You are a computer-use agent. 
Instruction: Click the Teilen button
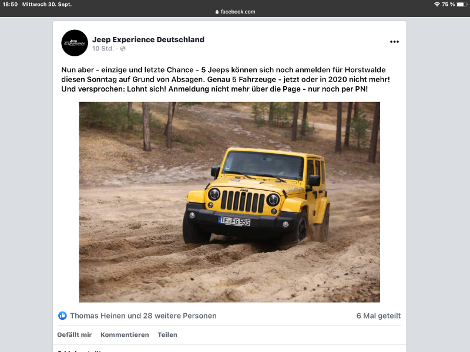167,334
